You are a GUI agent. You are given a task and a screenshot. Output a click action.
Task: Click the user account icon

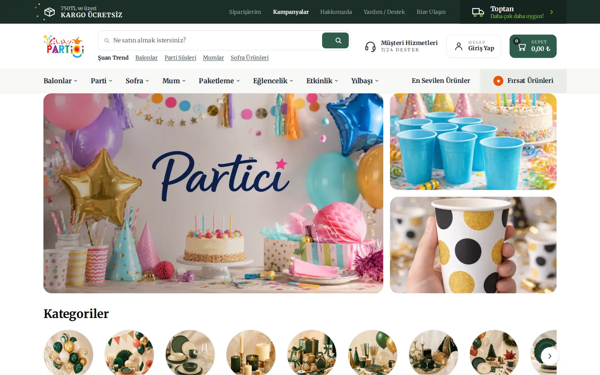tap(459, 46)
